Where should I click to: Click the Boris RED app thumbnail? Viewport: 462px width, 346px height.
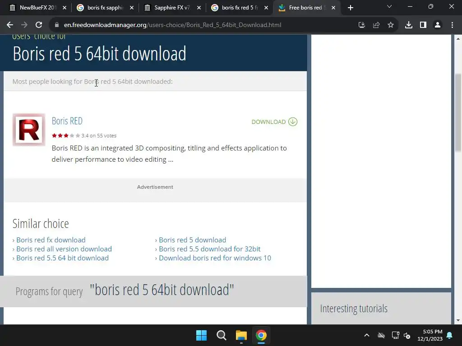(29, 130)
